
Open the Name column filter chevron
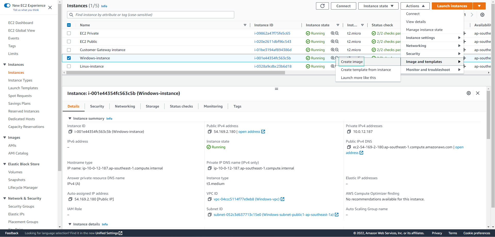245,25
